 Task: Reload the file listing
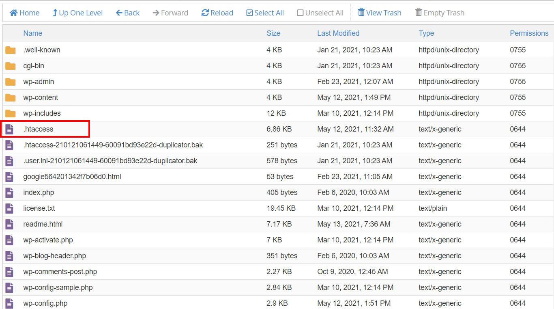coord(217,13)
